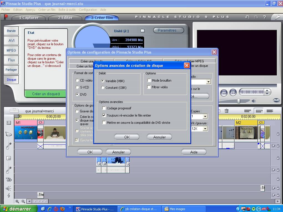The height and width of the screenshot is (212, 283).
Task: Open the Vit./gravure speed dropdown
Action: pyautogui.click(x=205, y=128)
